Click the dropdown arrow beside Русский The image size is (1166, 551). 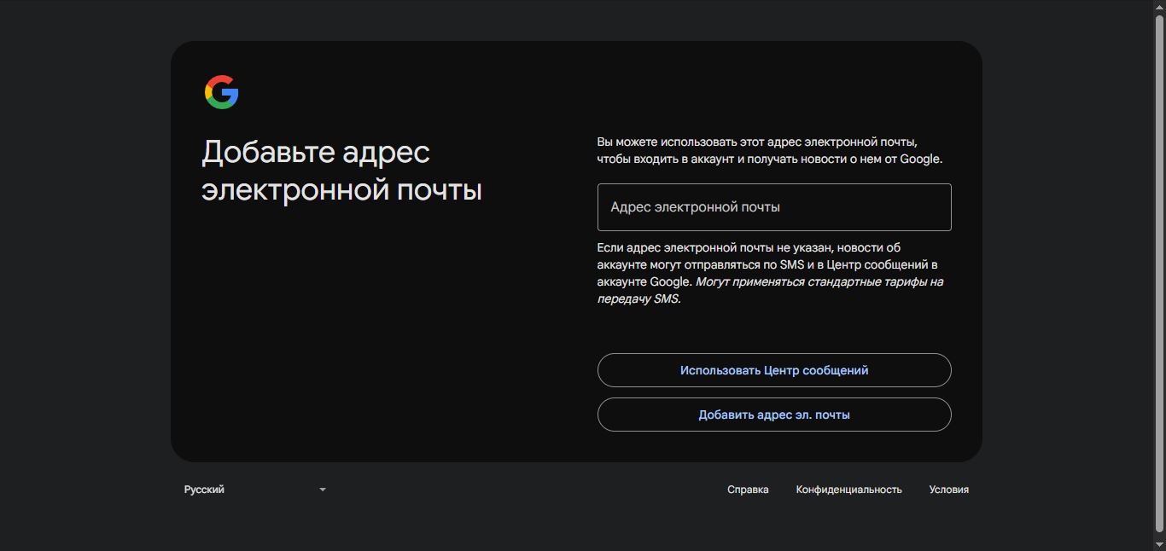tap(322, 489)
